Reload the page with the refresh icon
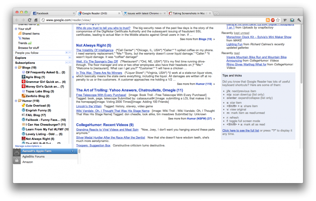Screen dimensions: 316x201 [x=30, y=20]
